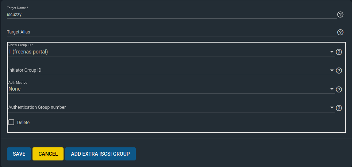Click Add Extra iSCSI Group button

(x=100, y=154)
